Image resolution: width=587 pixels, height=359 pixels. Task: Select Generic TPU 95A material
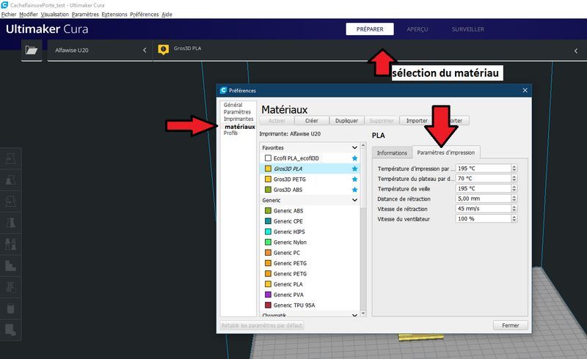[310, 305]
